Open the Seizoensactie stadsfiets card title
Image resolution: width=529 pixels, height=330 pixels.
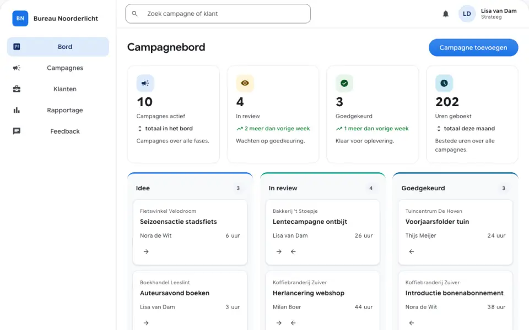point(179,222)
